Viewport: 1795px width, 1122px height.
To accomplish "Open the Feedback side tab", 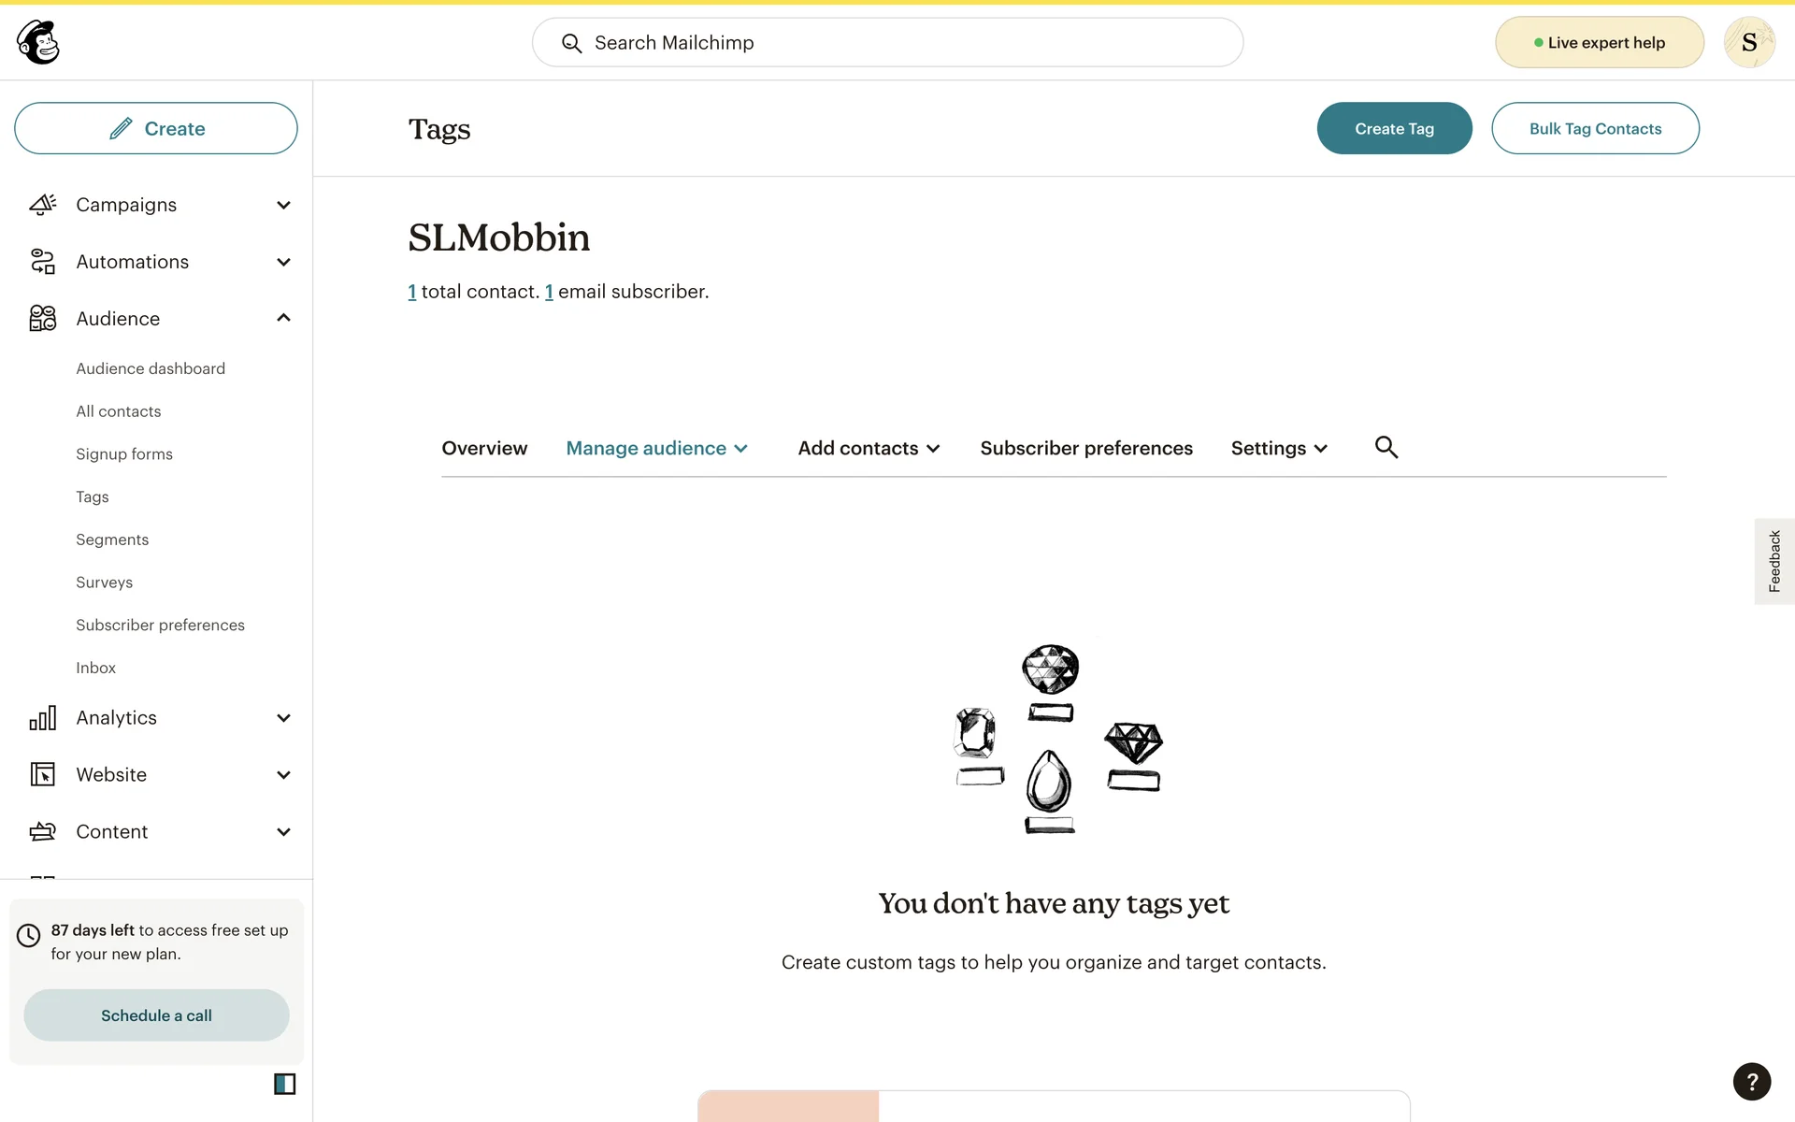I will coord(1773,561).
